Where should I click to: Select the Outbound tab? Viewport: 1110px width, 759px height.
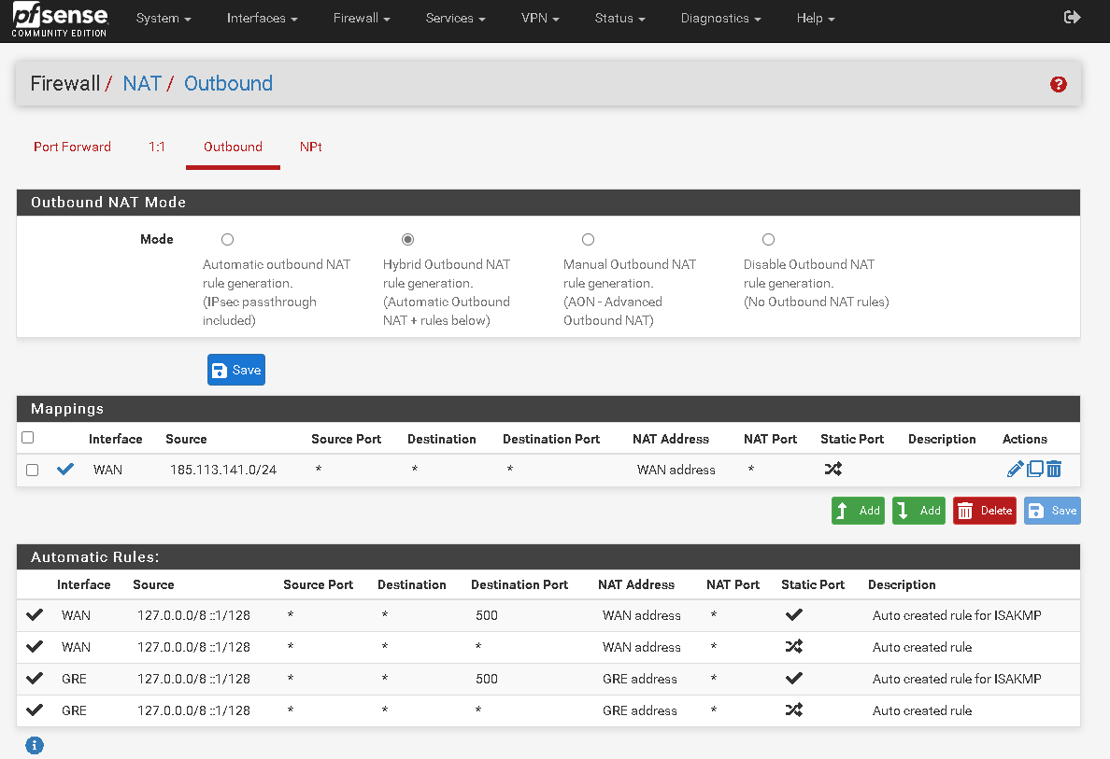233,147
